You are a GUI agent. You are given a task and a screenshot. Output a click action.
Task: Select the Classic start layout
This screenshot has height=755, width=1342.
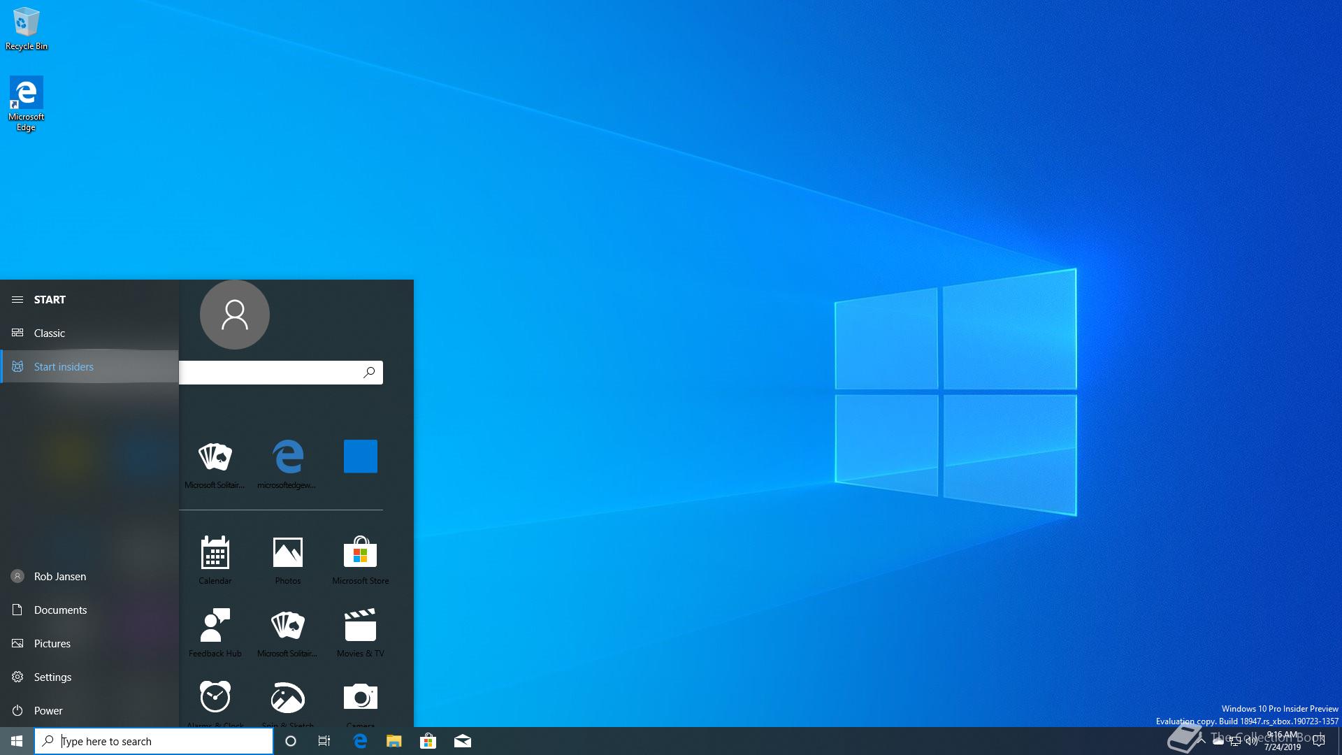[x=89, y=333]
